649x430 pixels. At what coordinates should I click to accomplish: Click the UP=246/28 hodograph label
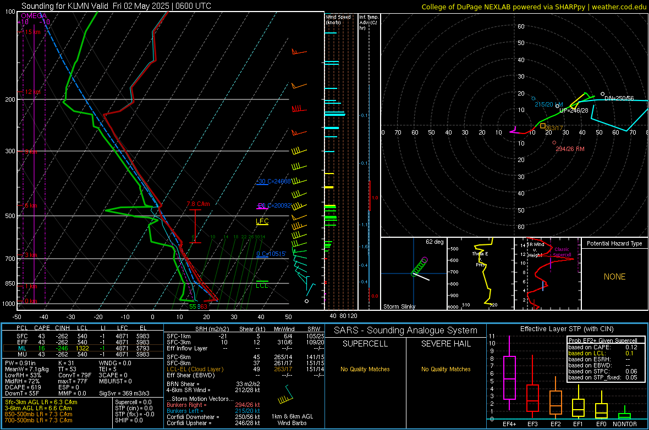tap(574, 110)
